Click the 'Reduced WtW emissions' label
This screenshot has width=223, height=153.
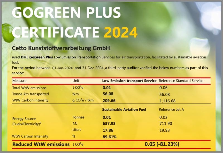coord(41,144)
